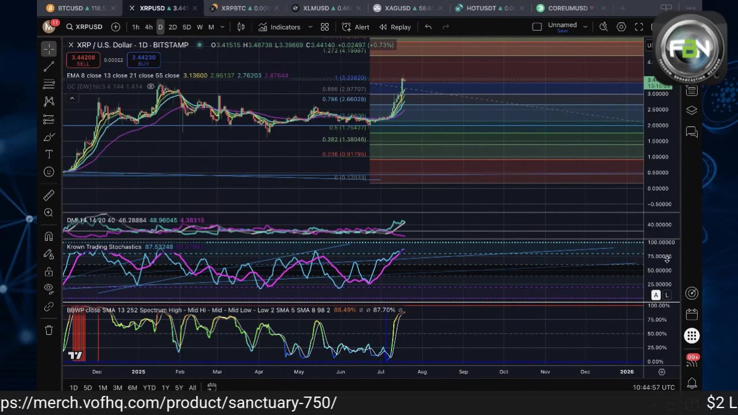738x415 pixels.
Task: Set the chart interval to 4h
Action: (149, 27)
